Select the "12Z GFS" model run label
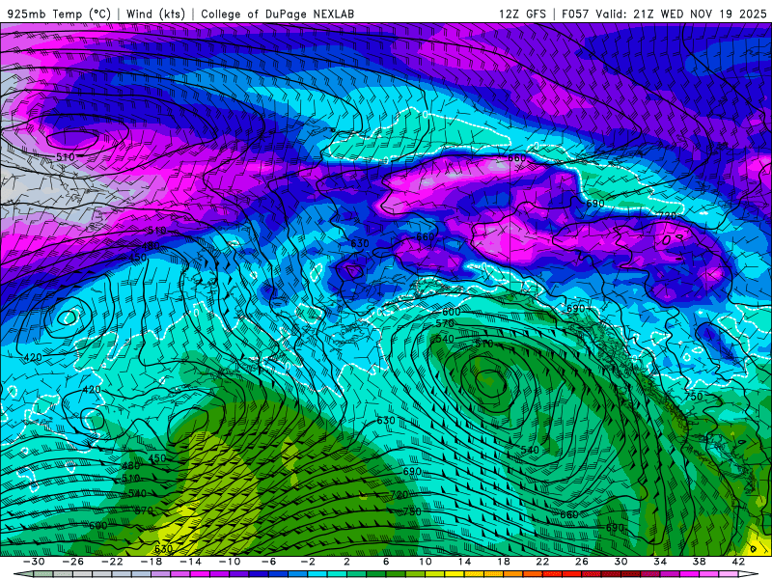 coord(522,14)
